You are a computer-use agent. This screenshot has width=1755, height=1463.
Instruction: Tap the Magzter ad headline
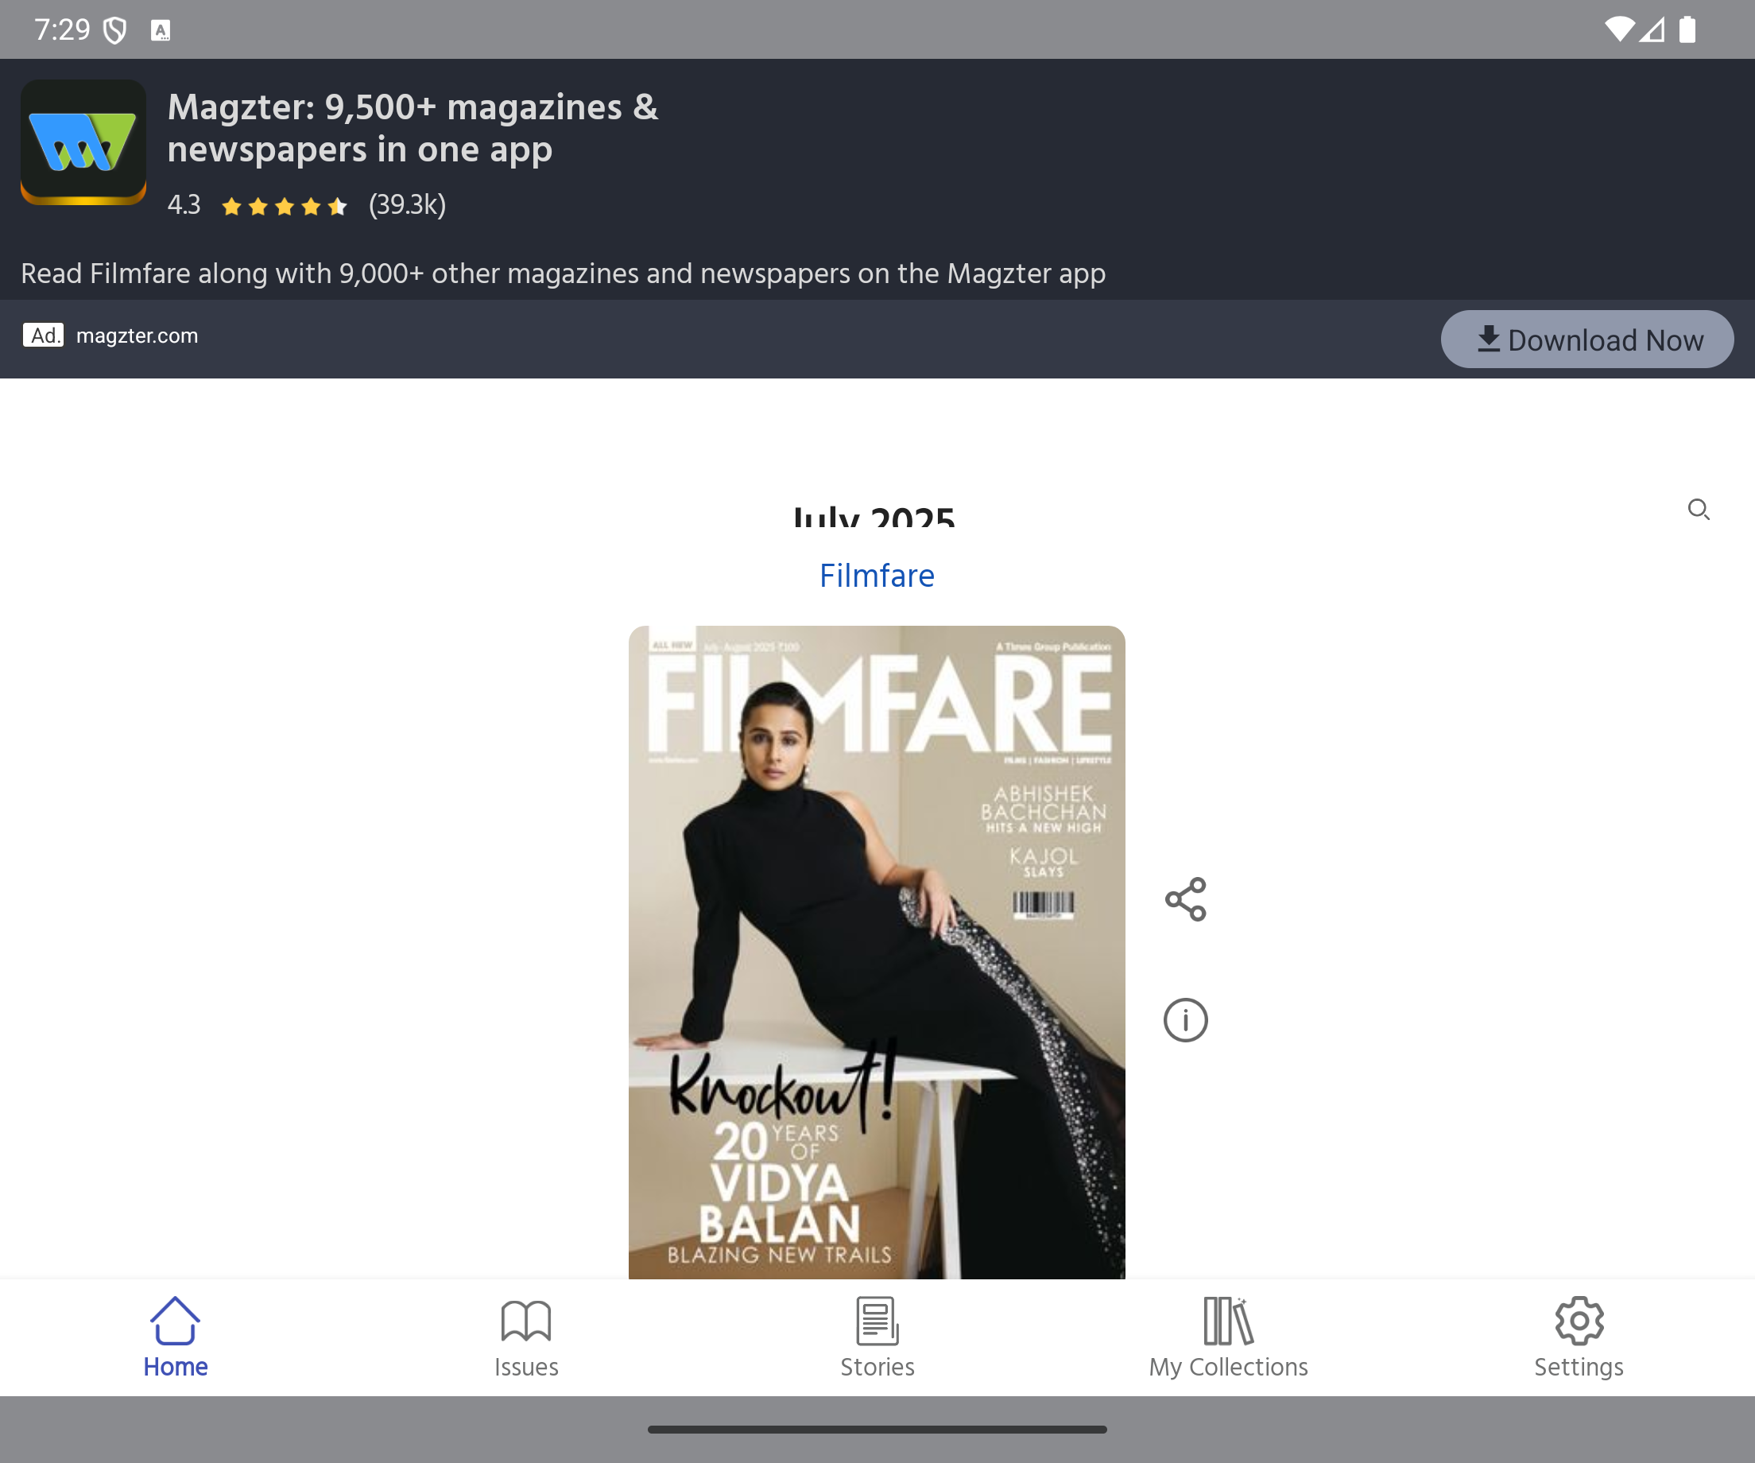pyautogui.click(x=413, y=128)
